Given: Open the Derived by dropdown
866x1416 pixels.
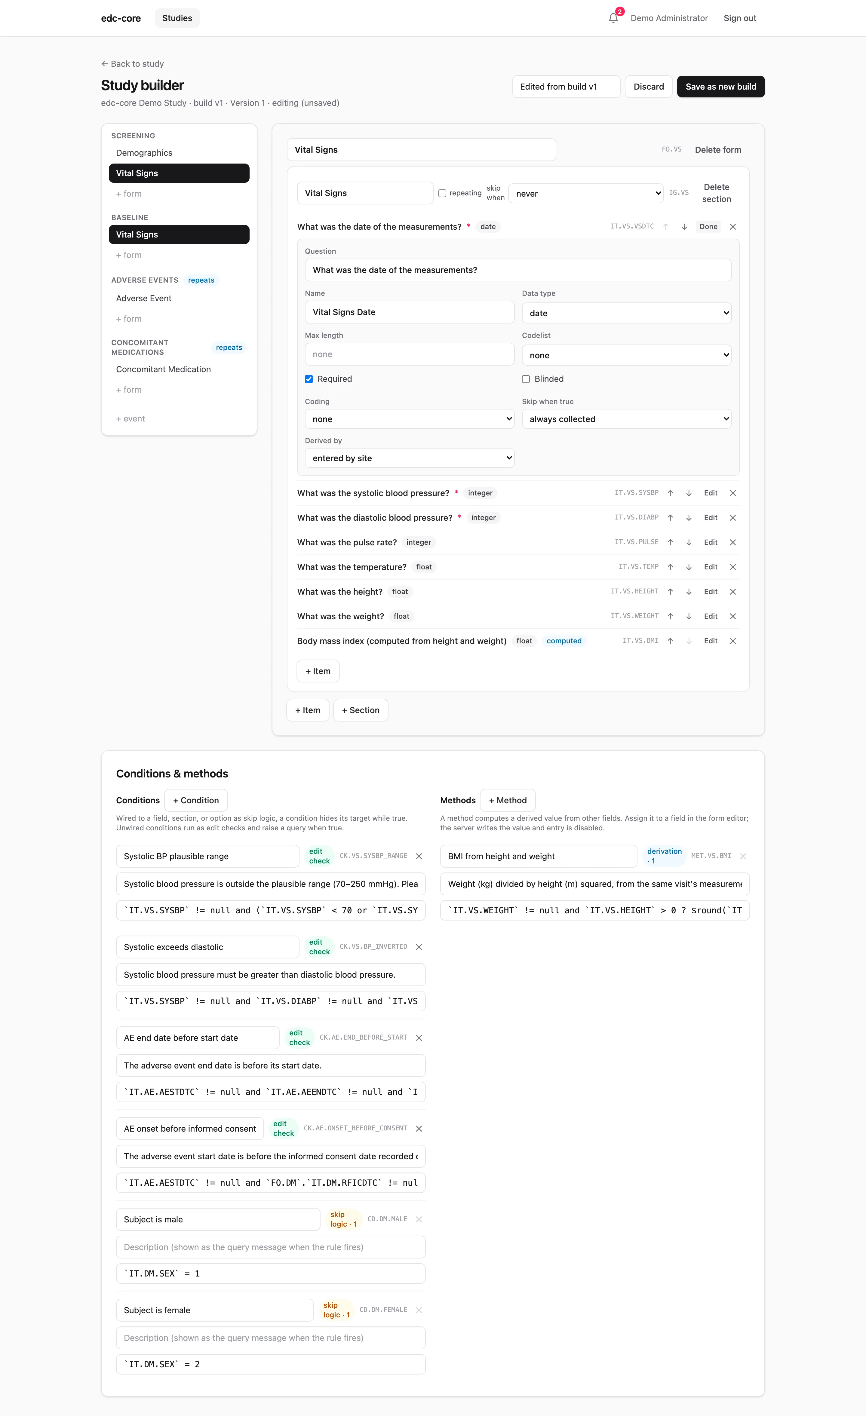Looking at the screenshot, I should tap(409, 458).
